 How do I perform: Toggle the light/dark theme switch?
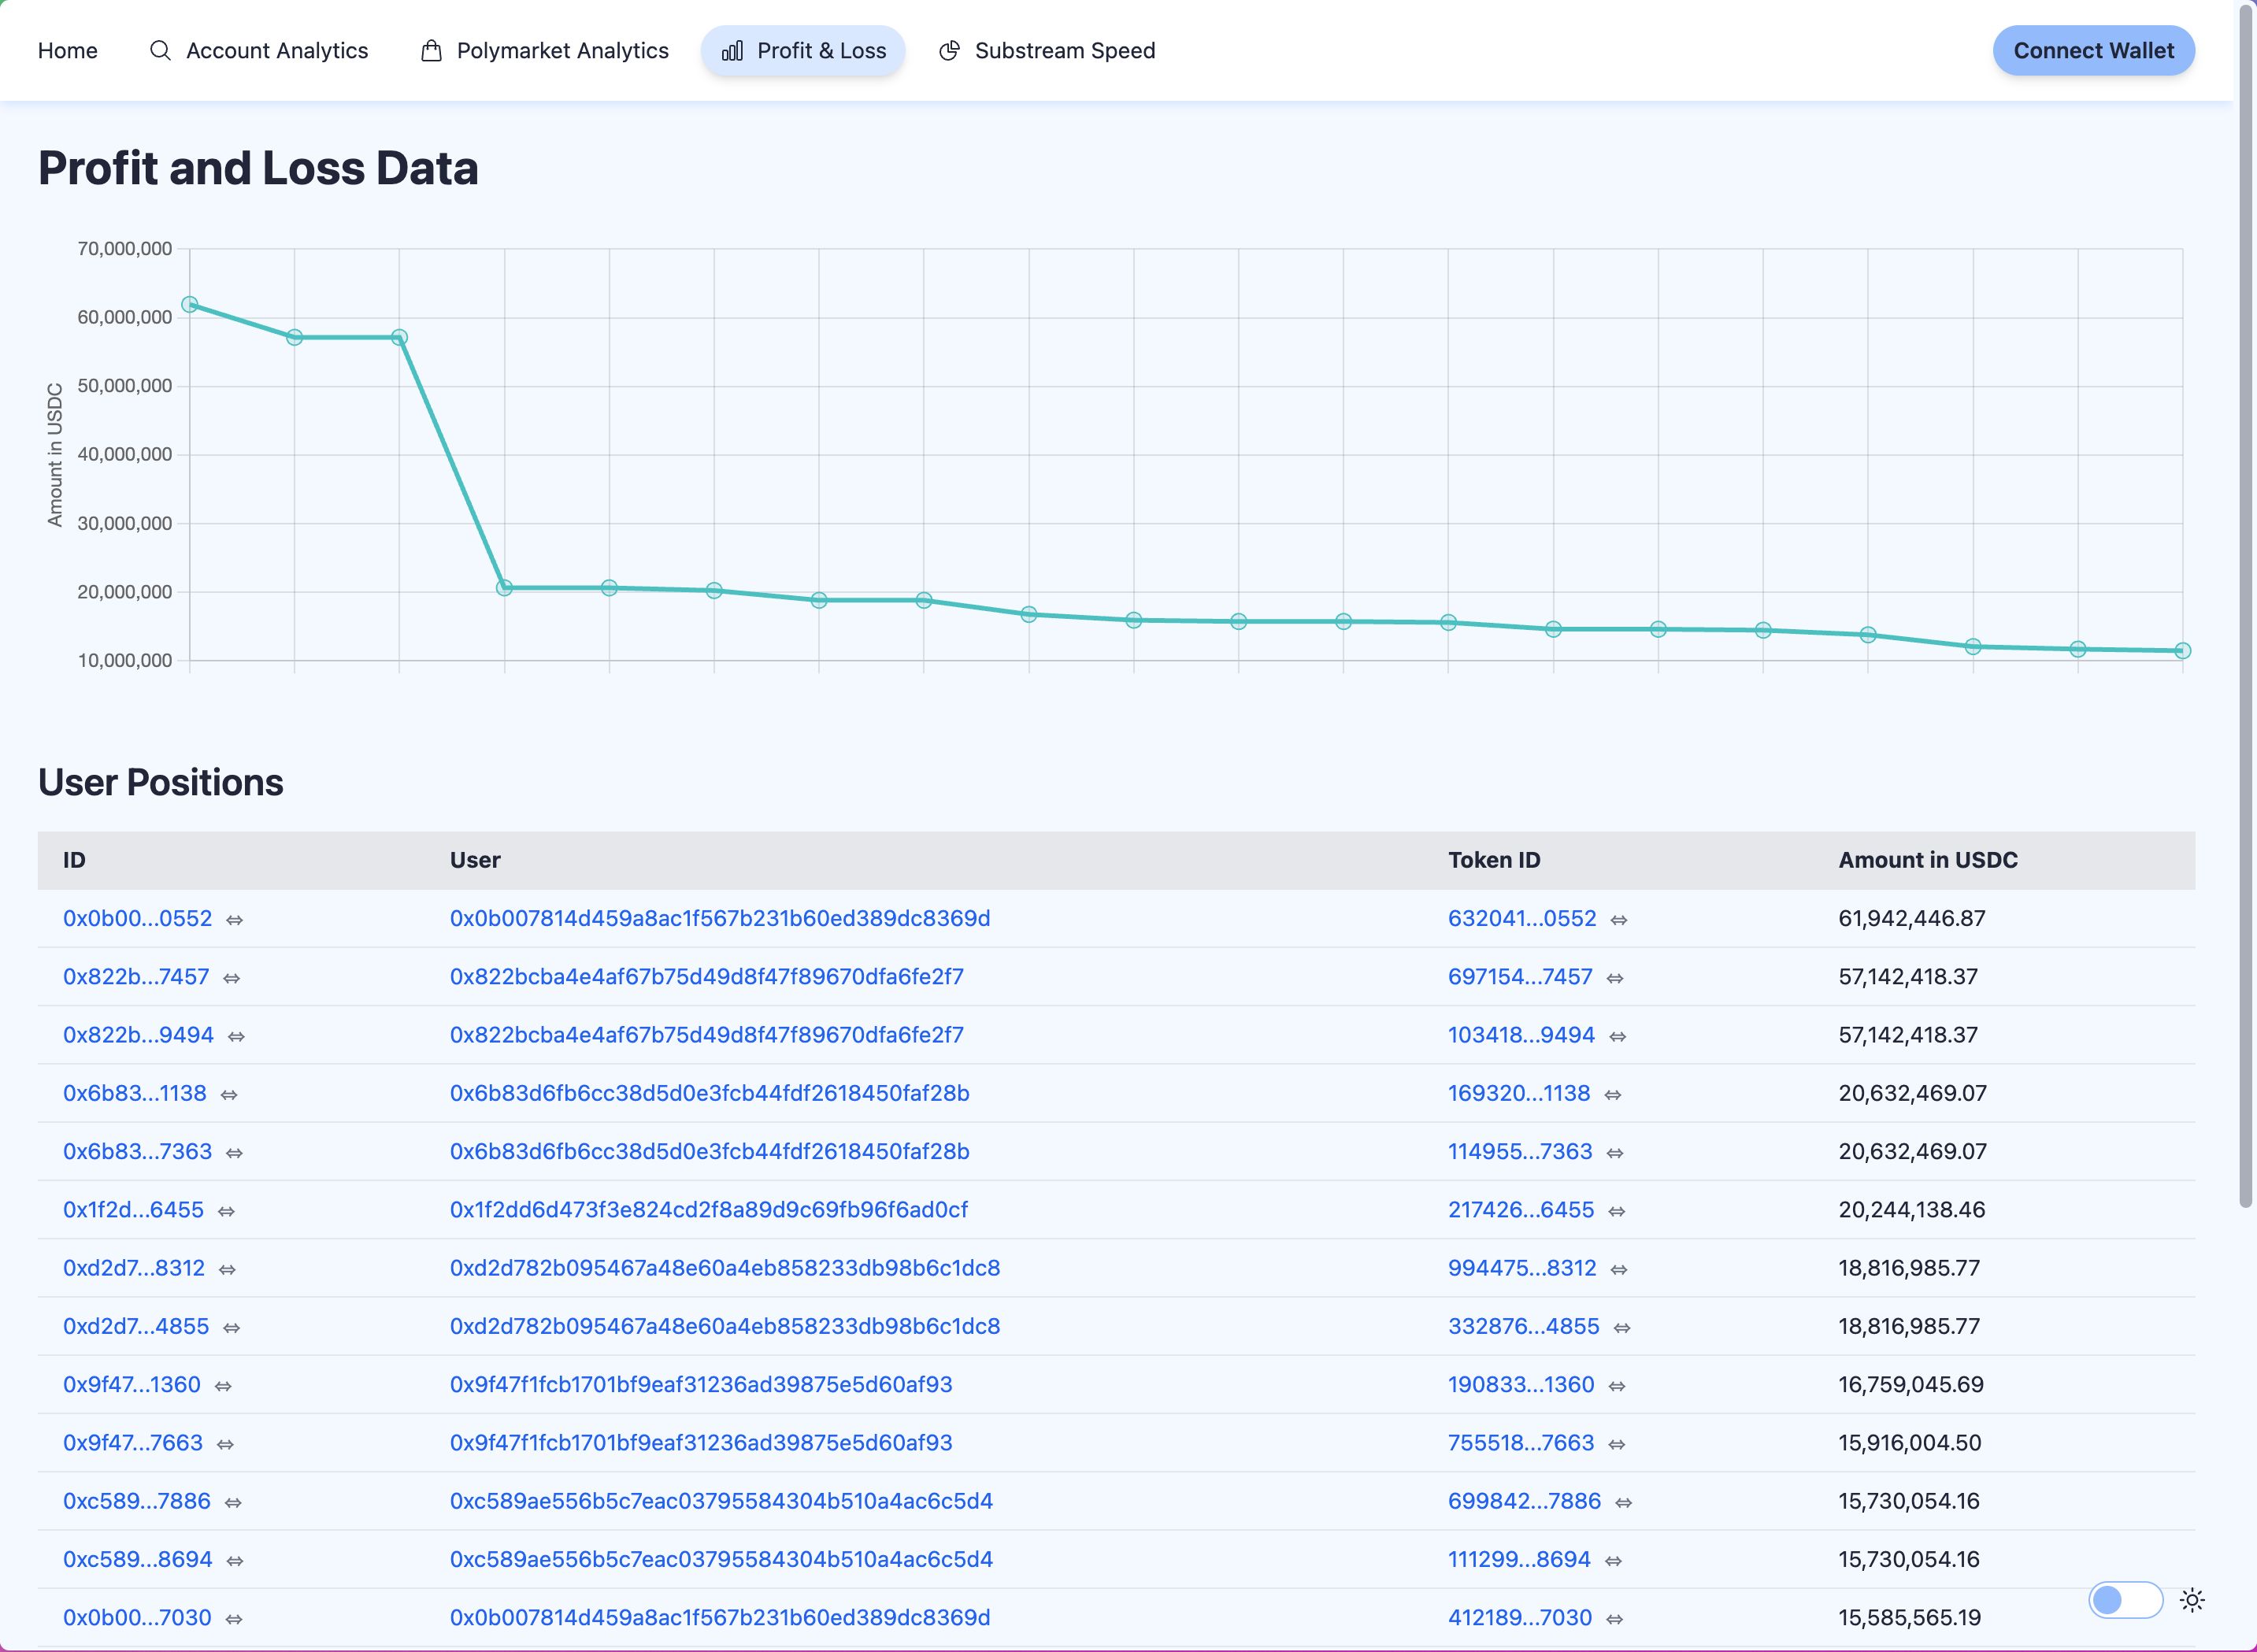[x=2125, y=1600]
